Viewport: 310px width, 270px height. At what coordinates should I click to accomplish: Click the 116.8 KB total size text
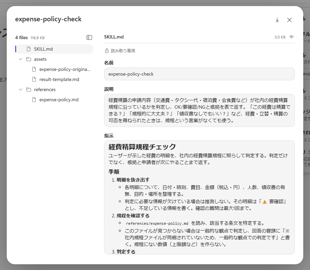(37, 38)
